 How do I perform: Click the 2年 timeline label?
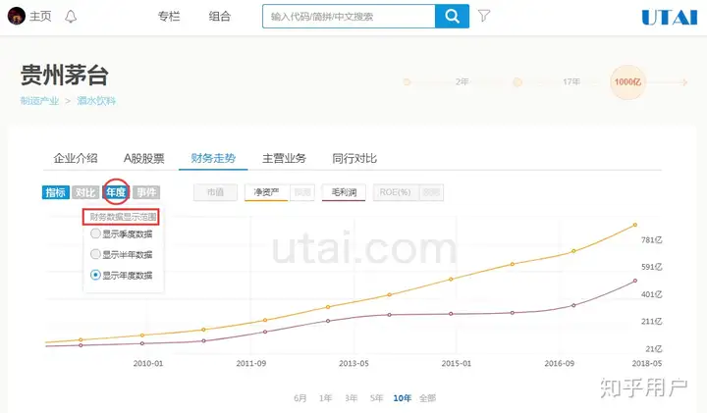[x=462, y=82]
